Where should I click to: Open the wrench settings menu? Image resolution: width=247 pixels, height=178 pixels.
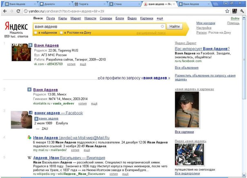(x=242, y=11)
